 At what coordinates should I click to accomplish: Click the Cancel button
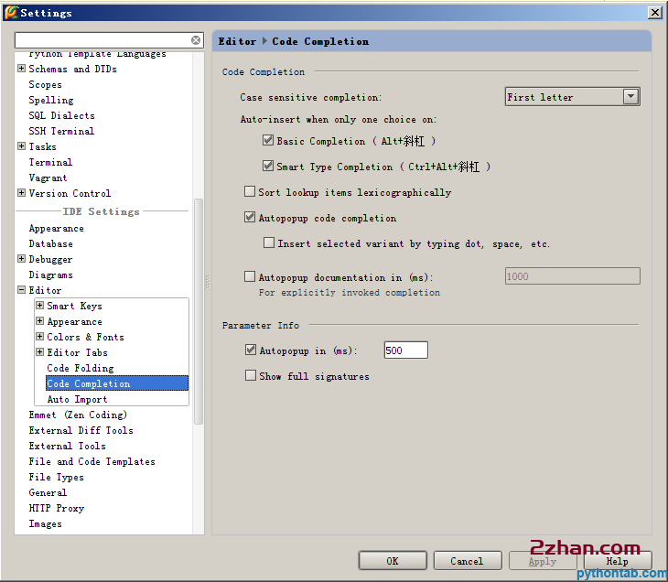[467, 561]
